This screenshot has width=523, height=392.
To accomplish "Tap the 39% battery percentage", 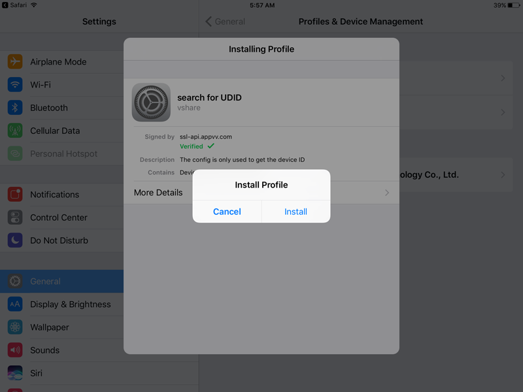I will pos(499,5).
